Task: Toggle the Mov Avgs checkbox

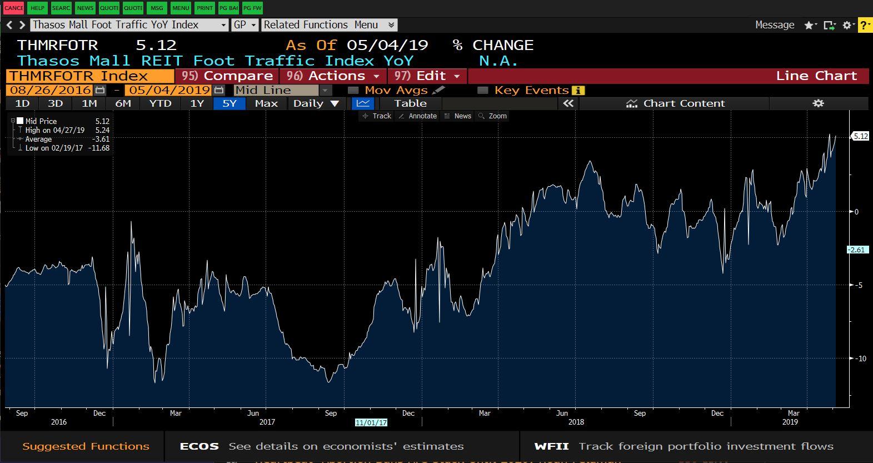Action: (353, 90)
